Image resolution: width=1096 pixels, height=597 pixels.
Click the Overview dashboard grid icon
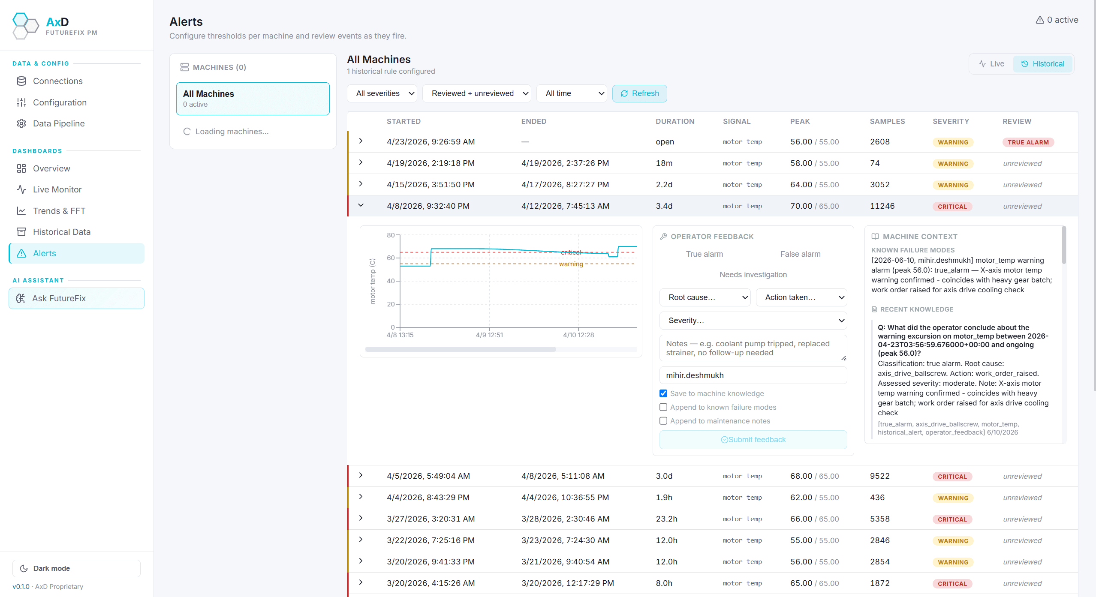21,168
